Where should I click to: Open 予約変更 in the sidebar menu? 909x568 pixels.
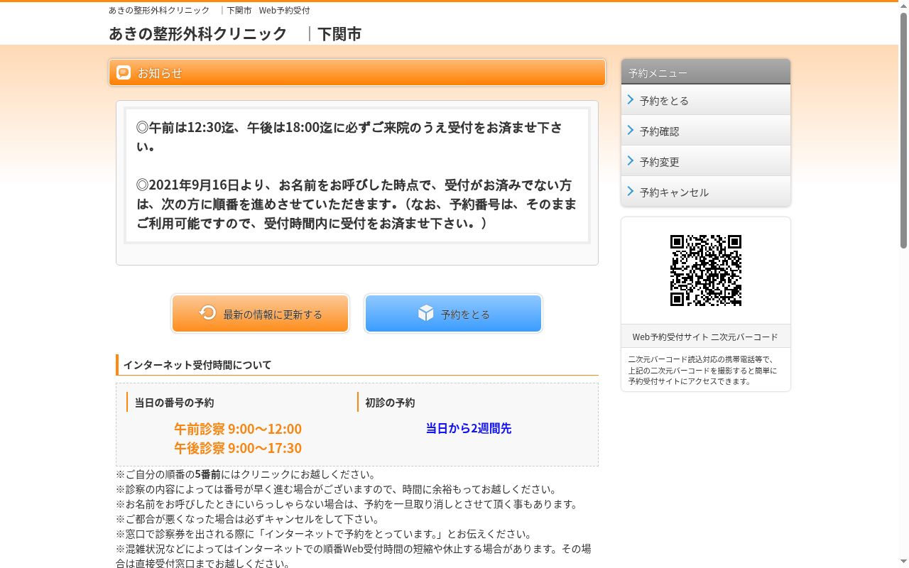tap(706, 161)
